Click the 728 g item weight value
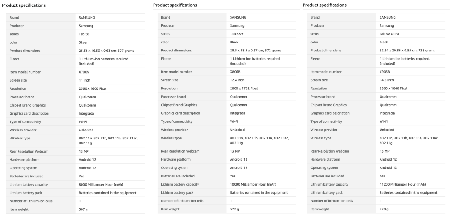 (384, 209)
